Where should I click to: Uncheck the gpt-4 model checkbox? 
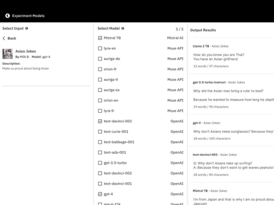click(x=100, y=194)
